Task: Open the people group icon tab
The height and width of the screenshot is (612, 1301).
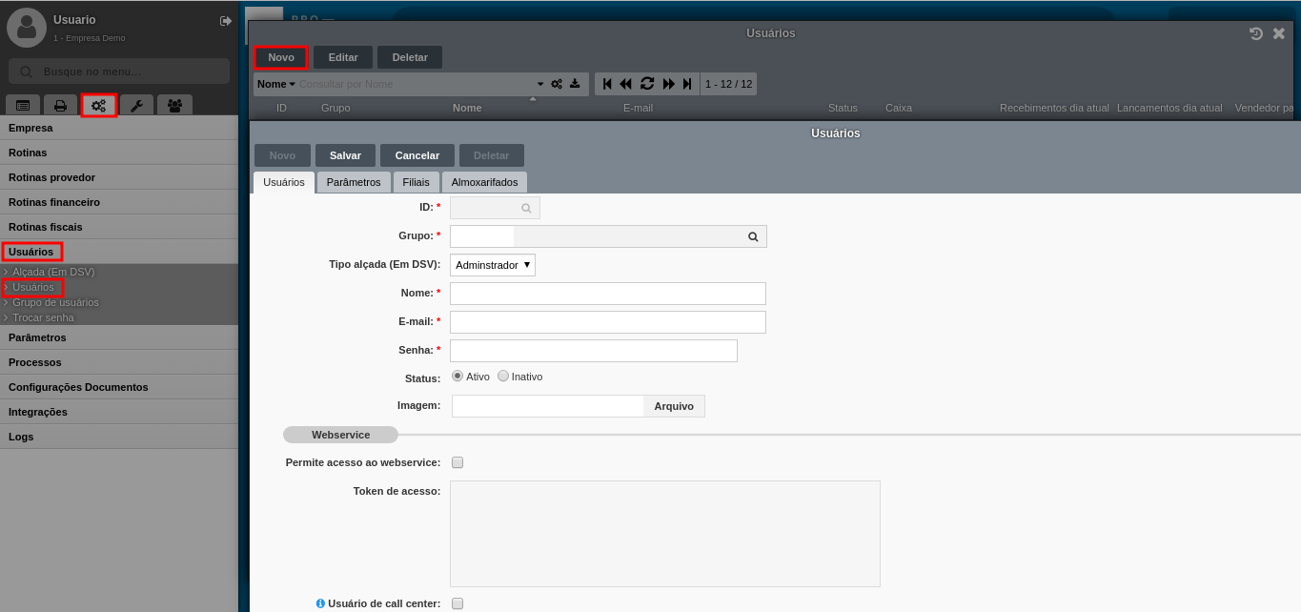Action: 174,105
